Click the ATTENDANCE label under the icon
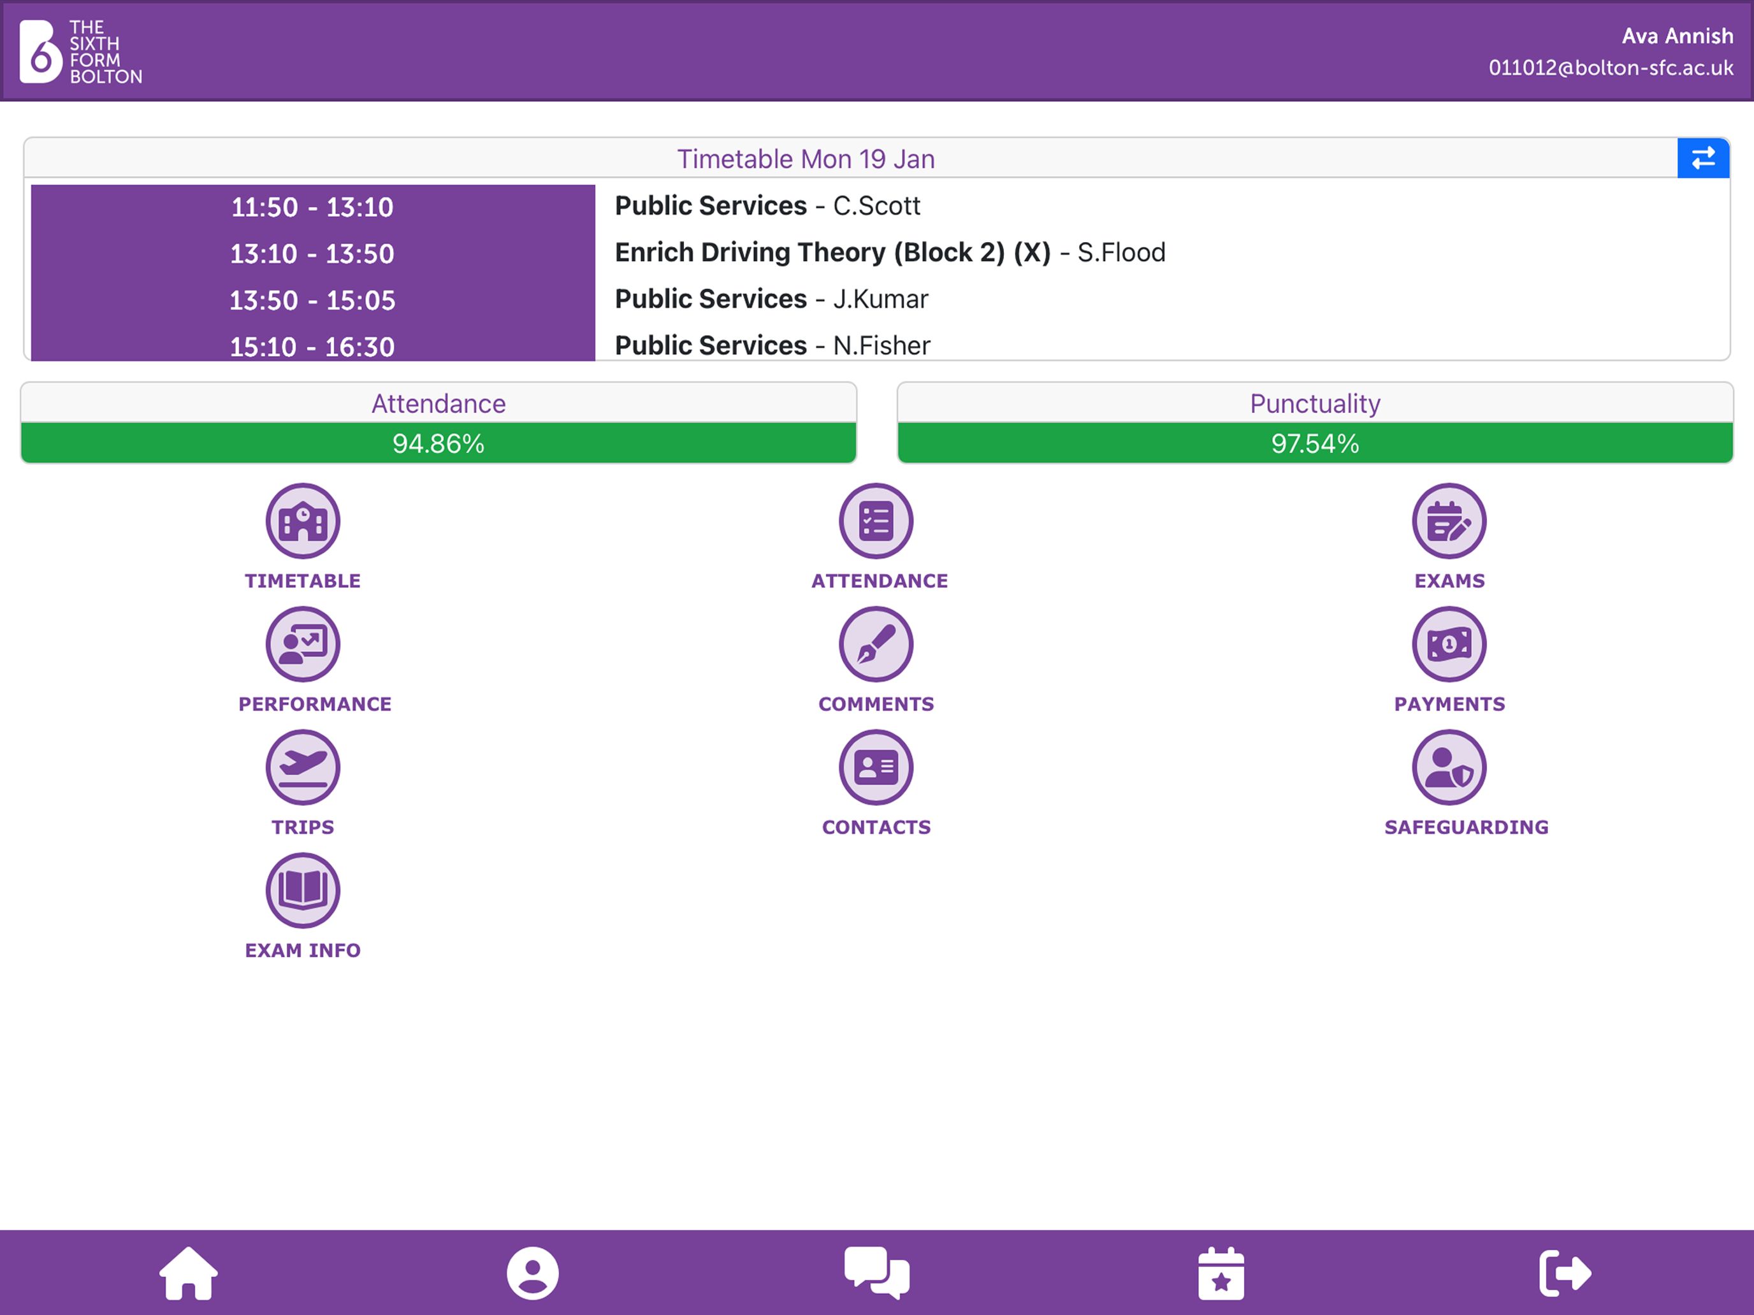The width and height of the screenshot is (1754, 1315). coord(880,581)
